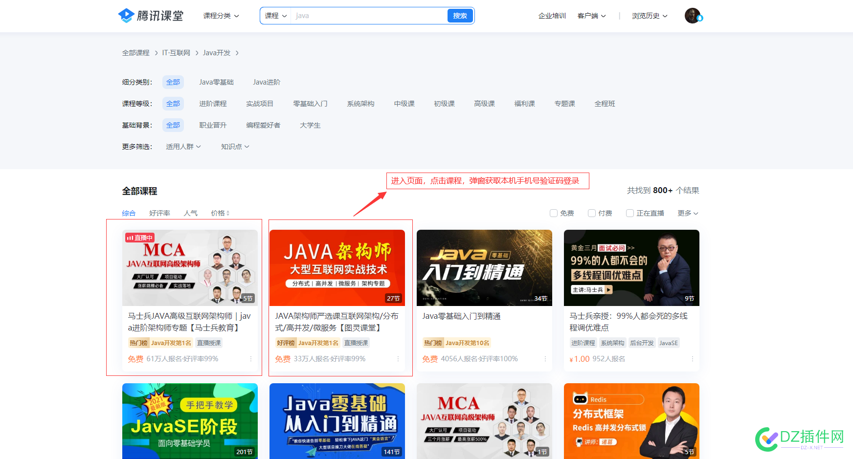
Task: Open the 适用人群 filter dropdown
Action: pos(183,147)
